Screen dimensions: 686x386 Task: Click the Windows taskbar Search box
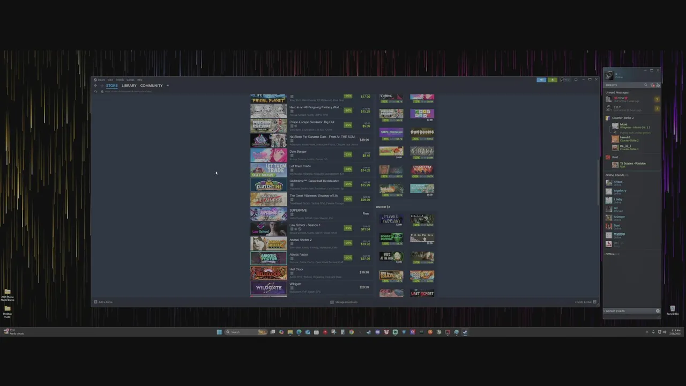(246, 332)
